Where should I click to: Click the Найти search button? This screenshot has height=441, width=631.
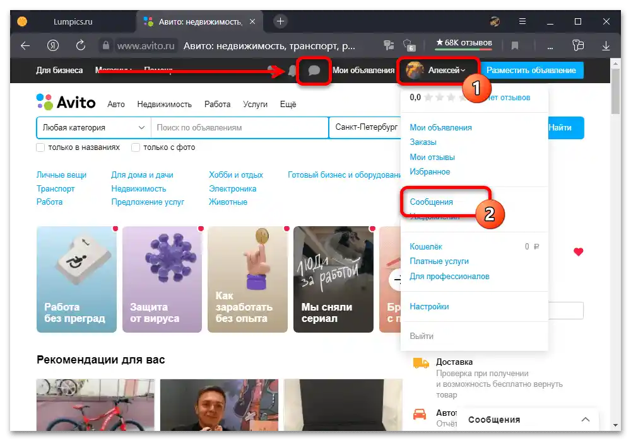(566, 128)
